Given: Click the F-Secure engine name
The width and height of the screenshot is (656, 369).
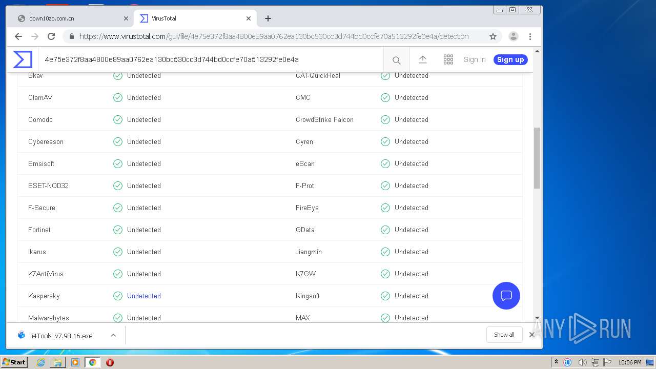Looking at the screenshot, I should pos(42,208).
